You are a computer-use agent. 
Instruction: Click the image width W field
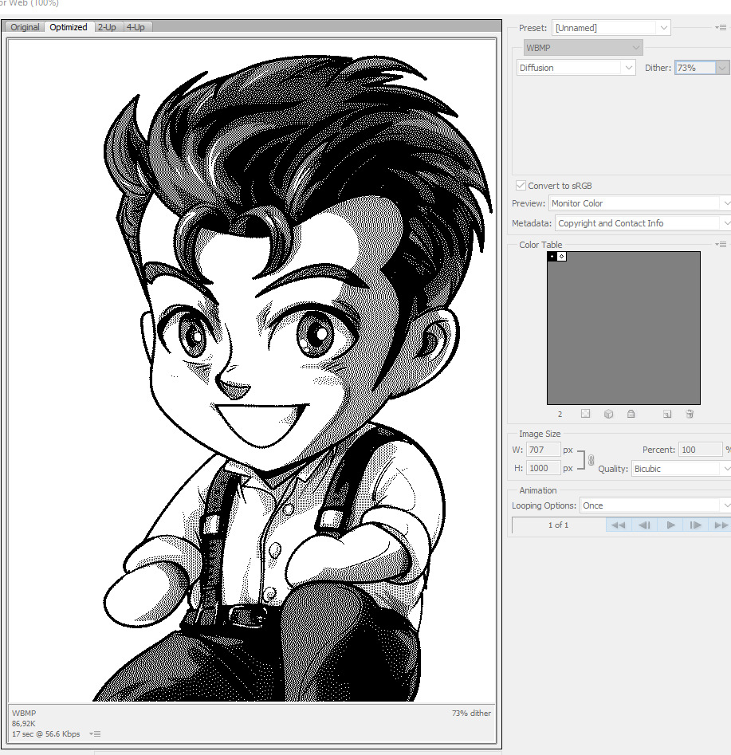543,449
